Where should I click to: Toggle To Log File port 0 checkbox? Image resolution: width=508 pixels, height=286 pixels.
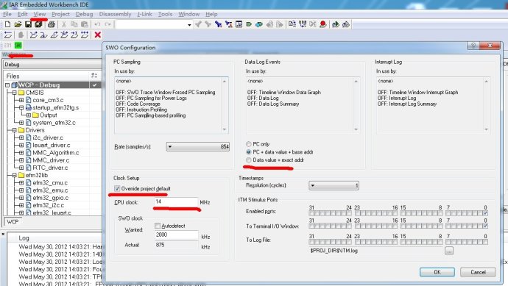click(485, 242)
